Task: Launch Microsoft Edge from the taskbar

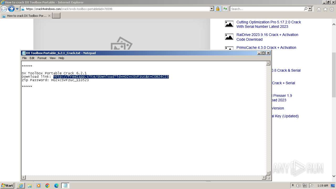Action: (56, 186)
